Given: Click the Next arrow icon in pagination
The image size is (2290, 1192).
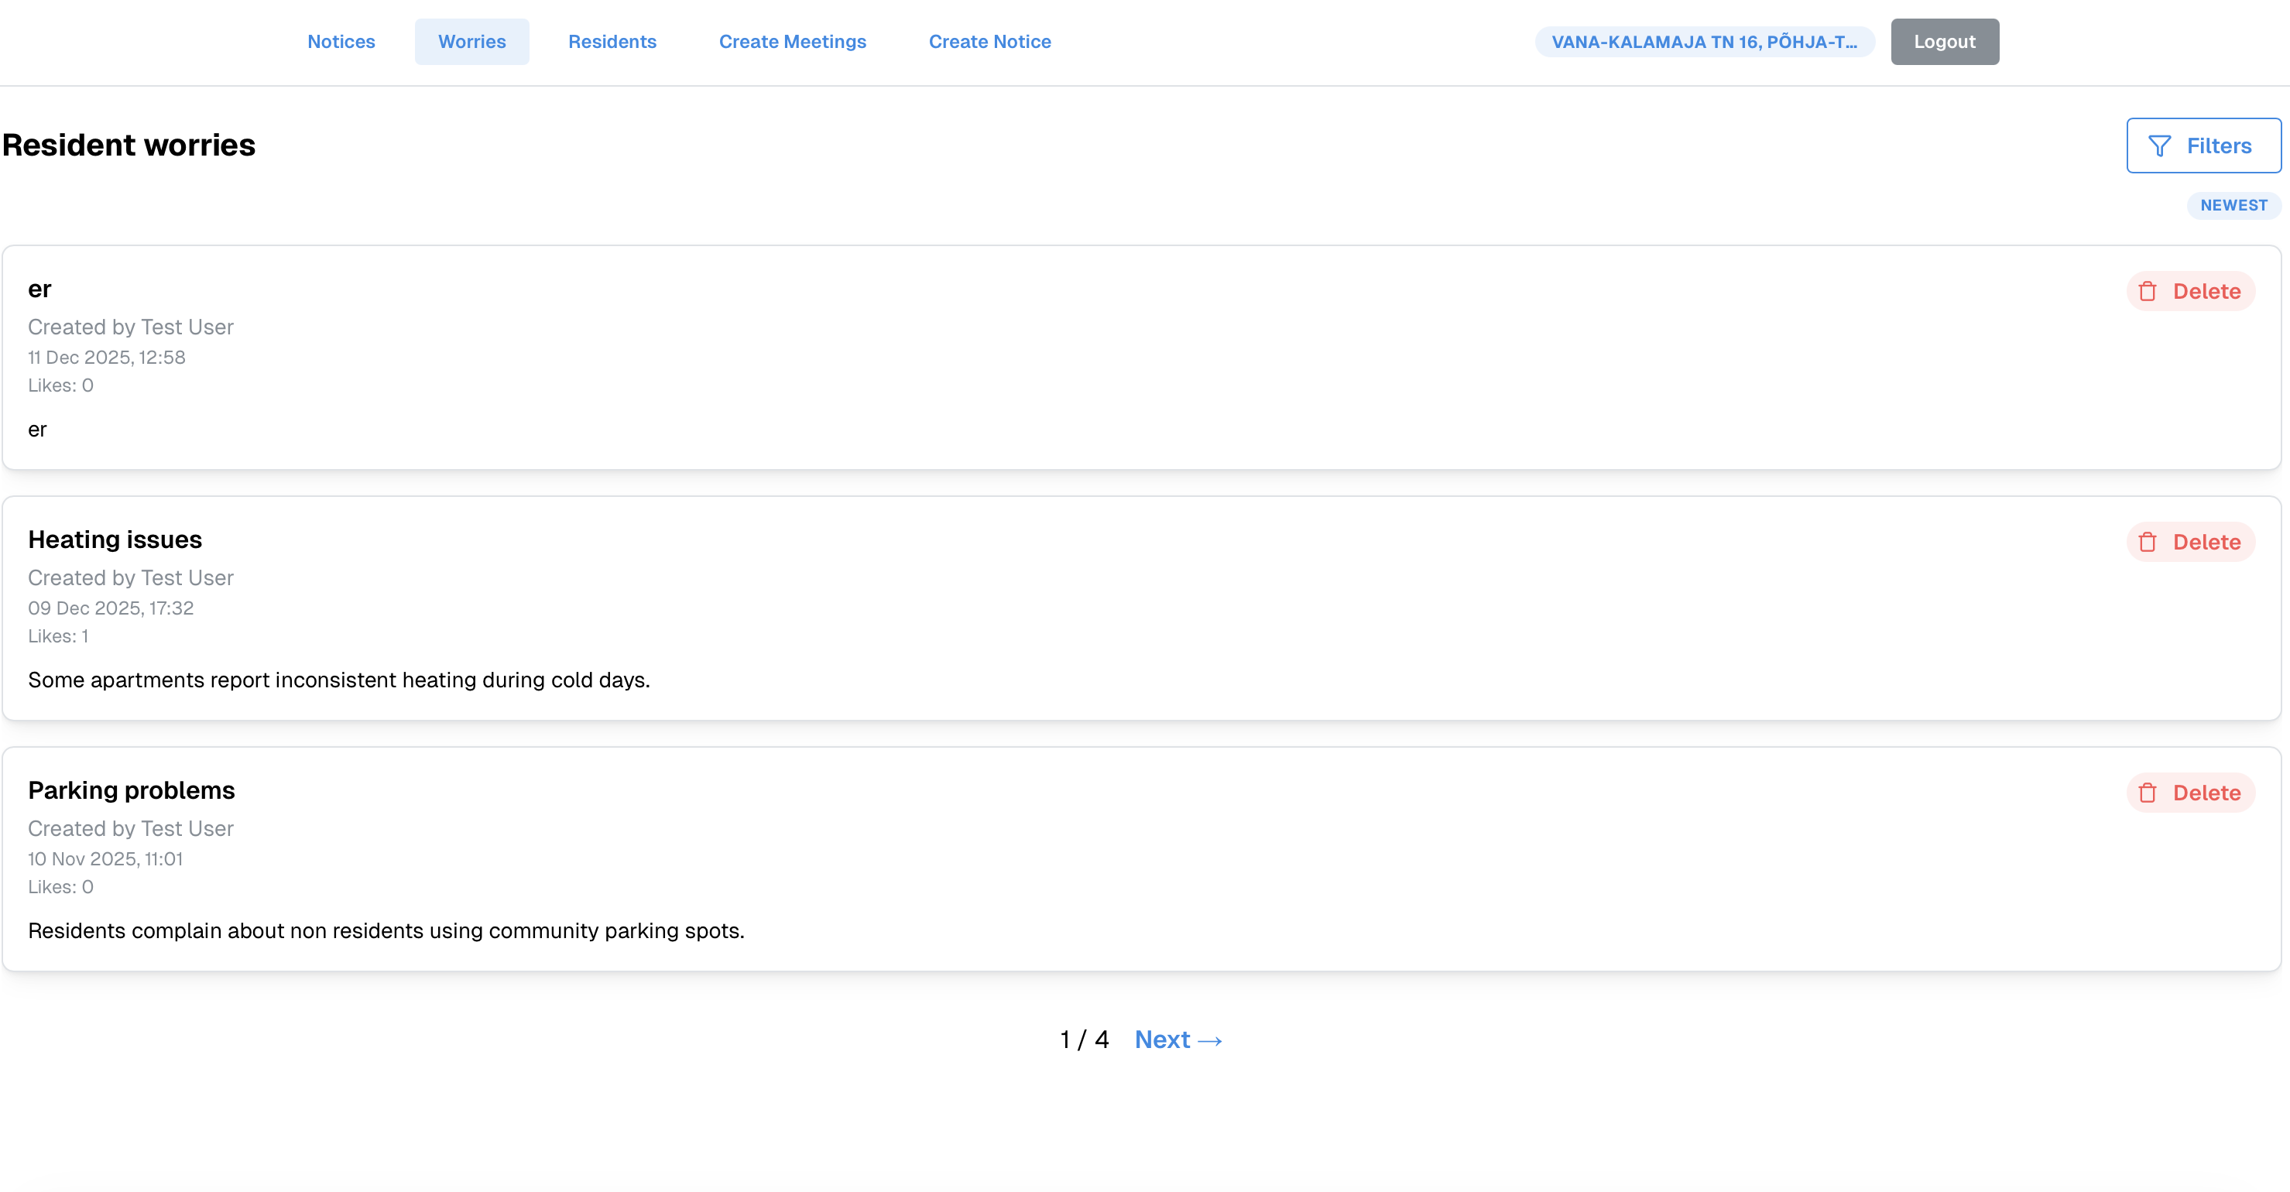Looking at the screenshot, I should pyautogui.click(x=1210, y=1041).
